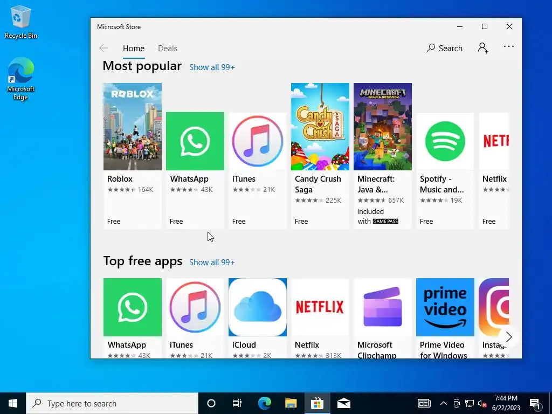Open the See more ellipsis menu
The height and width of the screenshot is (414, 552).
coord(509,46)
